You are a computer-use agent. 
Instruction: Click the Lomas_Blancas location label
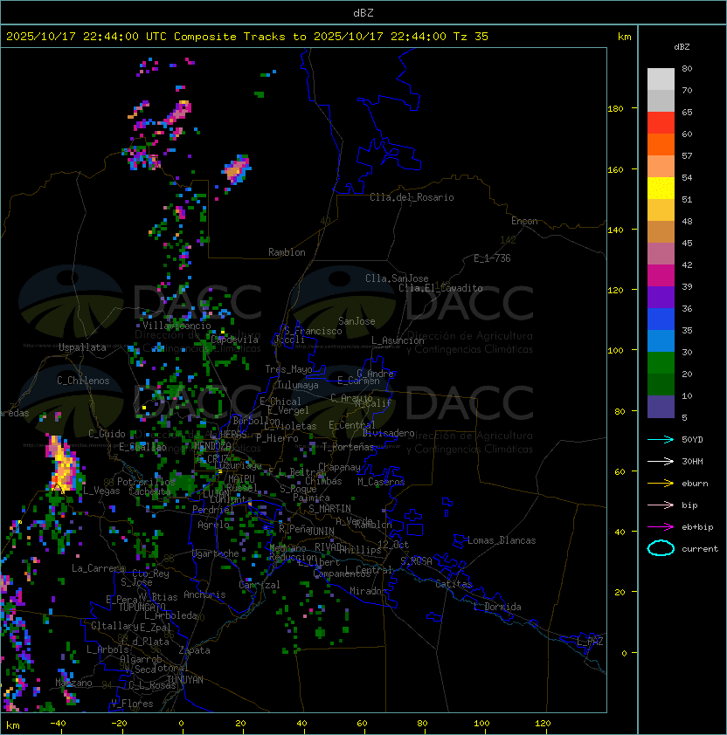pos(502,540)
